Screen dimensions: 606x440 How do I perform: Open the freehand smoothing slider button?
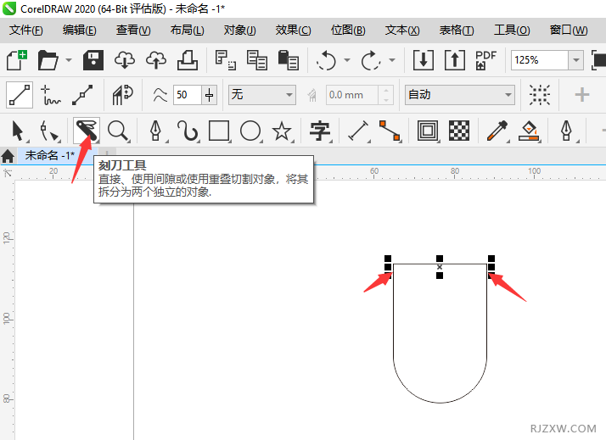point(209,95)
